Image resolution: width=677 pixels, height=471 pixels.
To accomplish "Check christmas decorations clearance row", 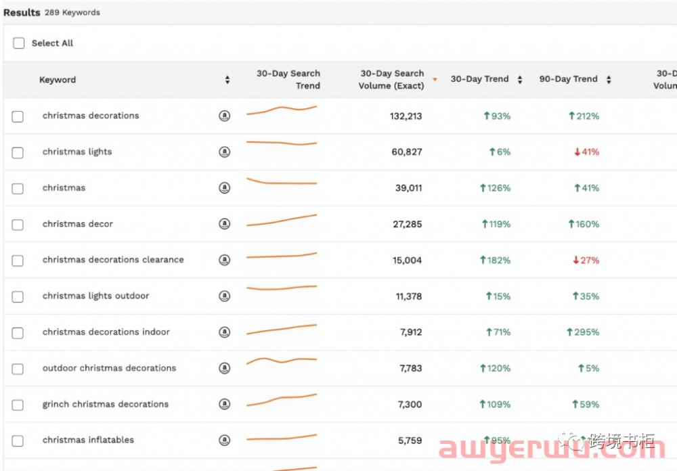I will point(18,261).
